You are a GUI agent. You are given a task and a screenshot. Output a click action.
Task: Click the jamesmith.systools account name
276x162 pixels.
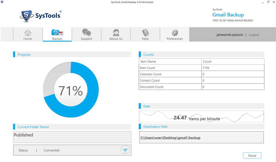pos(229,35)
